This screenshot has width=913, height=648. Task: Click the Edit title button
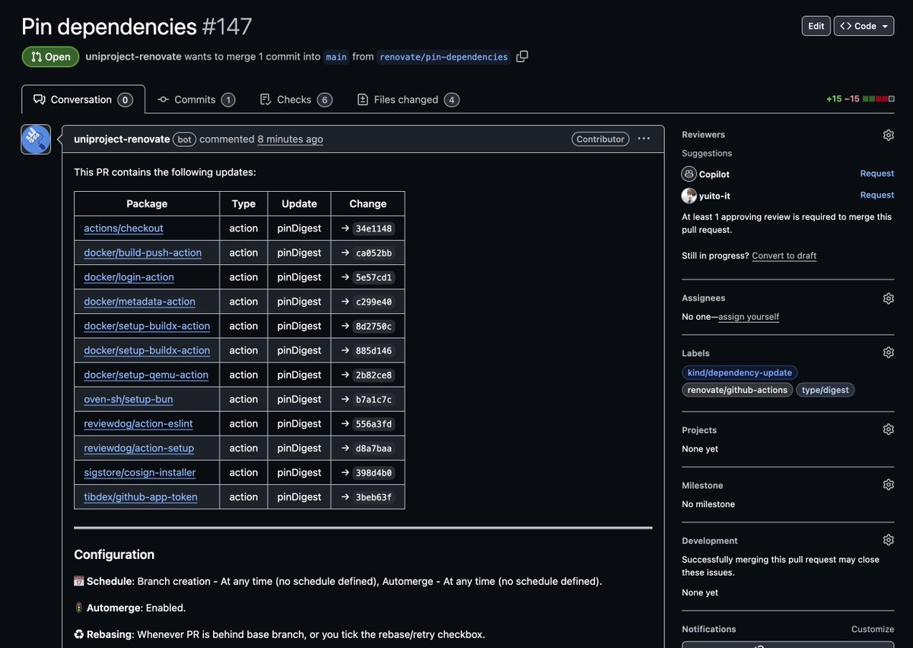(x=816, y=26)
